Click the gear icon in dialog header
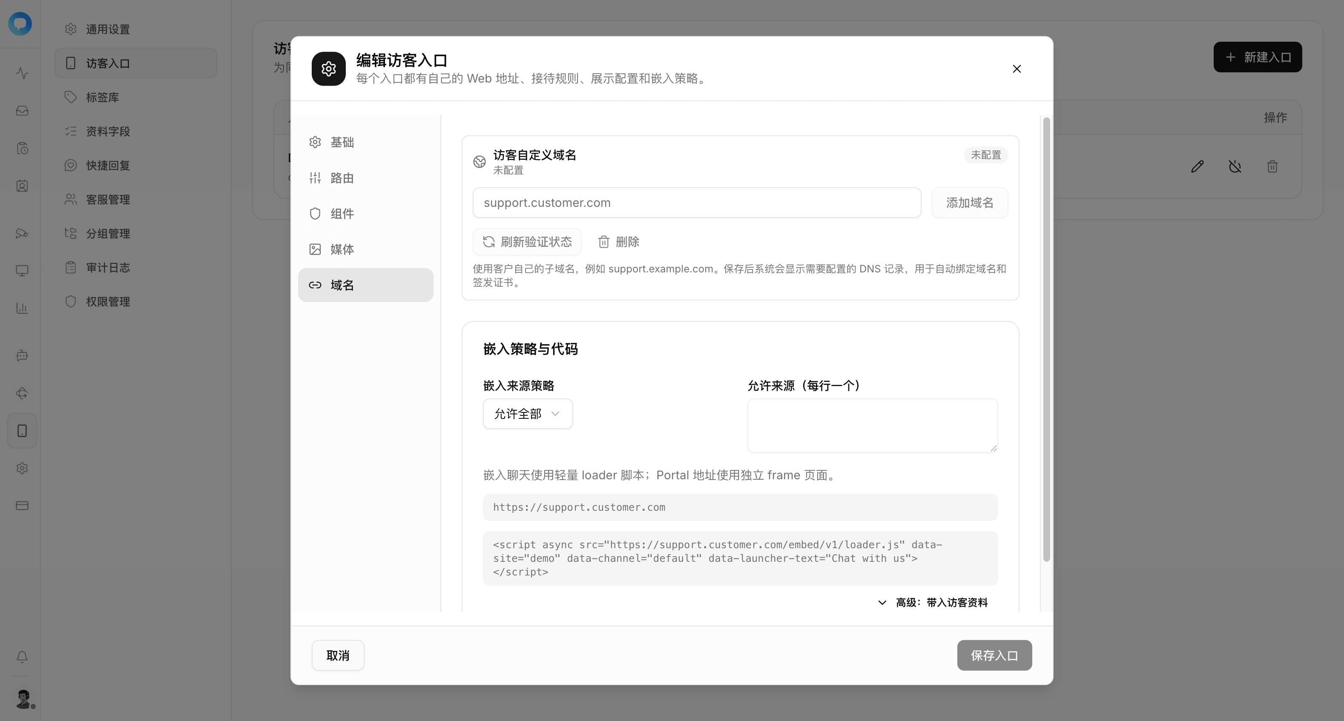The image size is (1344, 721). (329, 69)
